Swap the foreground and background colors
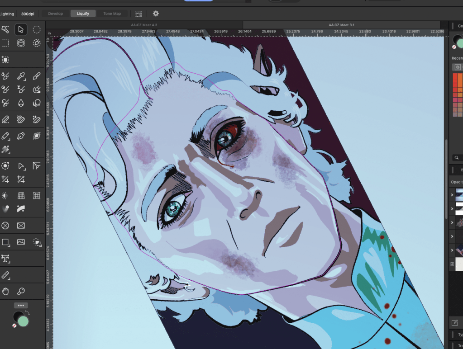 [28, 313]
